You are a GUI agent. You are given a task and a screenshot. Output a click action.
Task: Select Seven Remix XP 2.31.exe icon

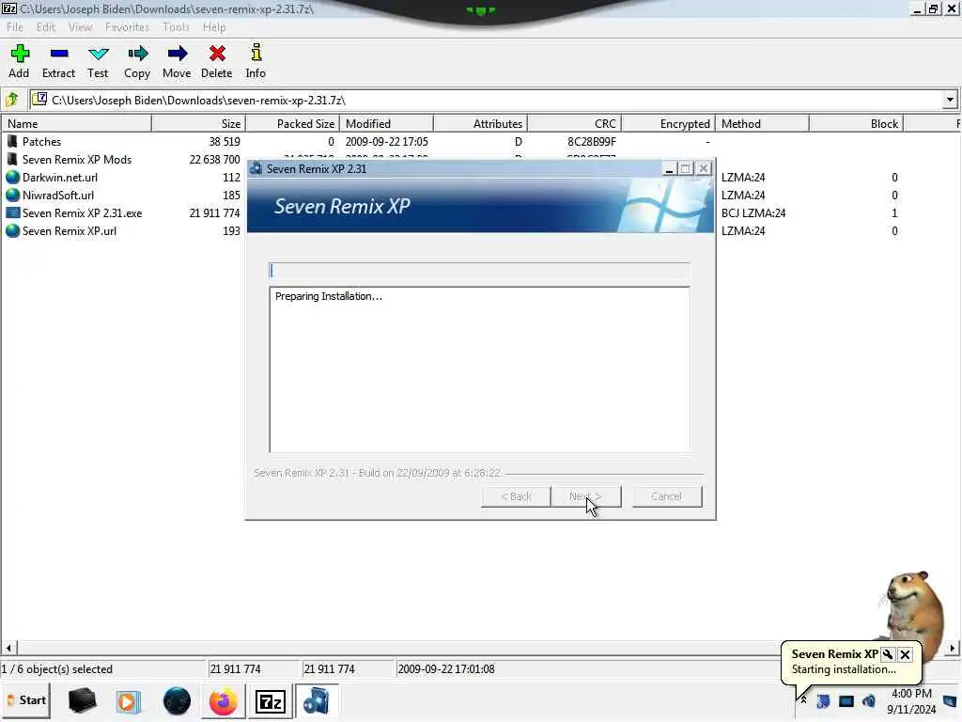[x=12, y=213]
